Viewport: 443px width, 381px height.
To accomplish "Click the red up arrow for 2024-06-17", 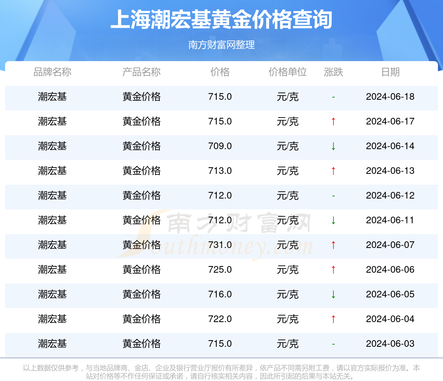I will pyautogui.click(x=333, y=121).
